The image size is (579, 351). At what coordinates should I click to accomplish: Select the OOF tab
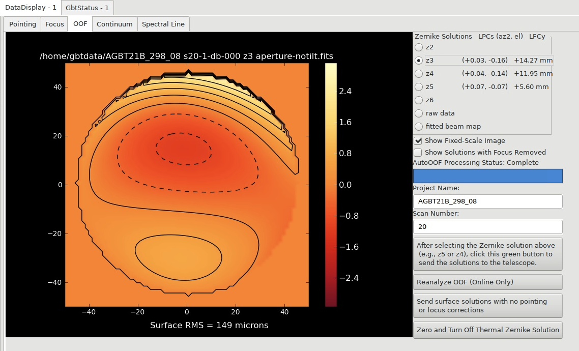point(80,23)
